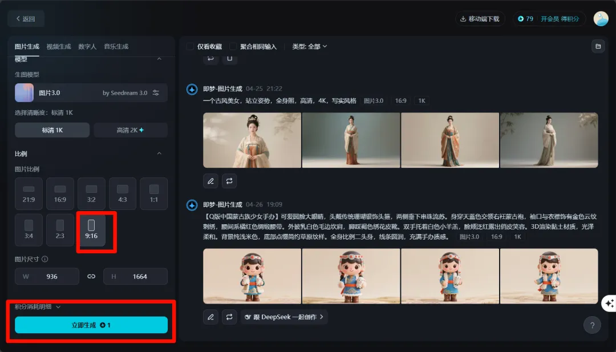
Task: Click the model settings sliders icon
Action: click(x=156, y=93)
